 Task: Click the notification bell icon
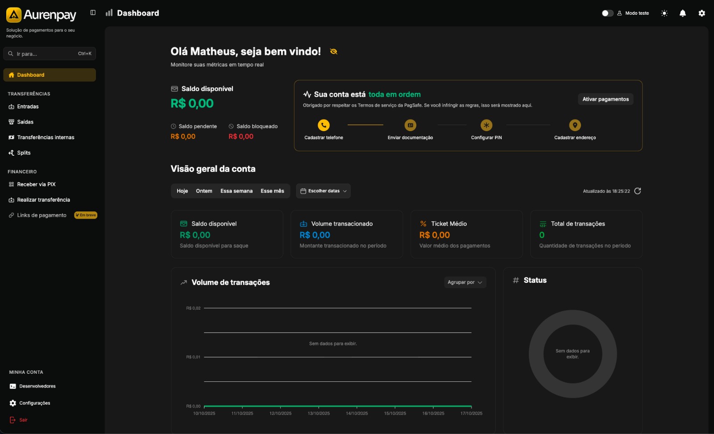pyautogui.click(x=682, y=13)
